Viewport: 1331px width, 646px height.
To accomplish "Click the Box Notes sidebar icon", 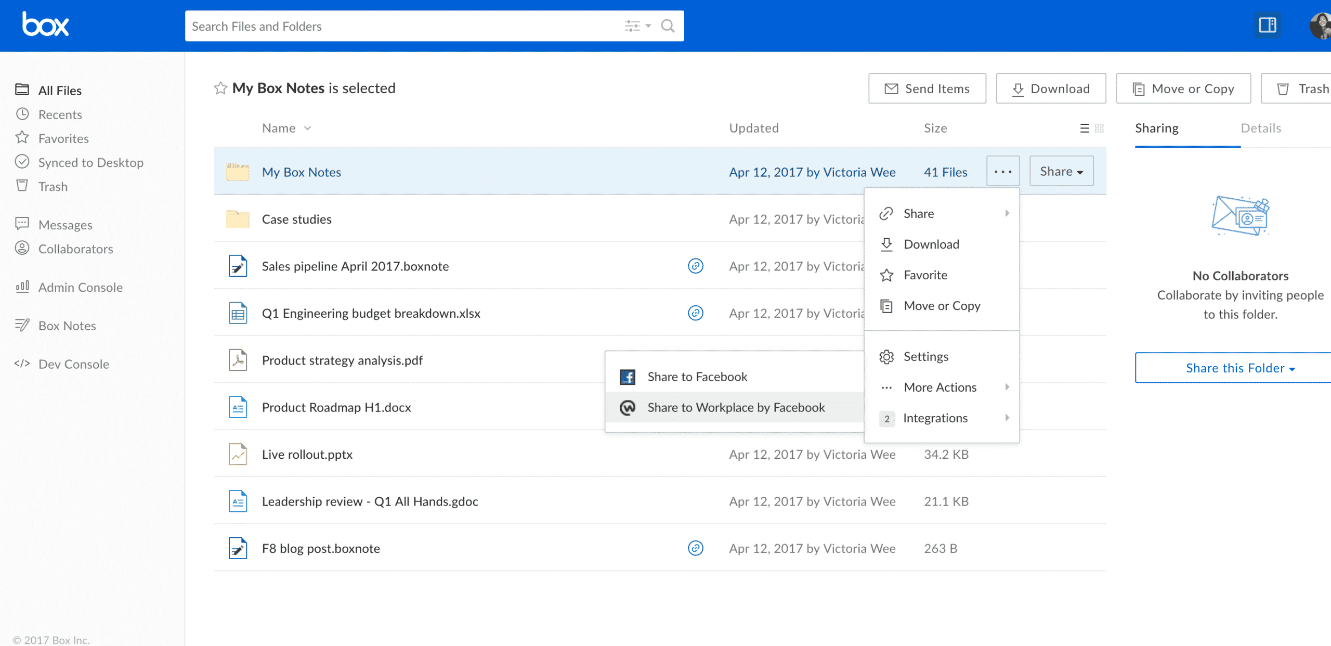I will 23,325.
